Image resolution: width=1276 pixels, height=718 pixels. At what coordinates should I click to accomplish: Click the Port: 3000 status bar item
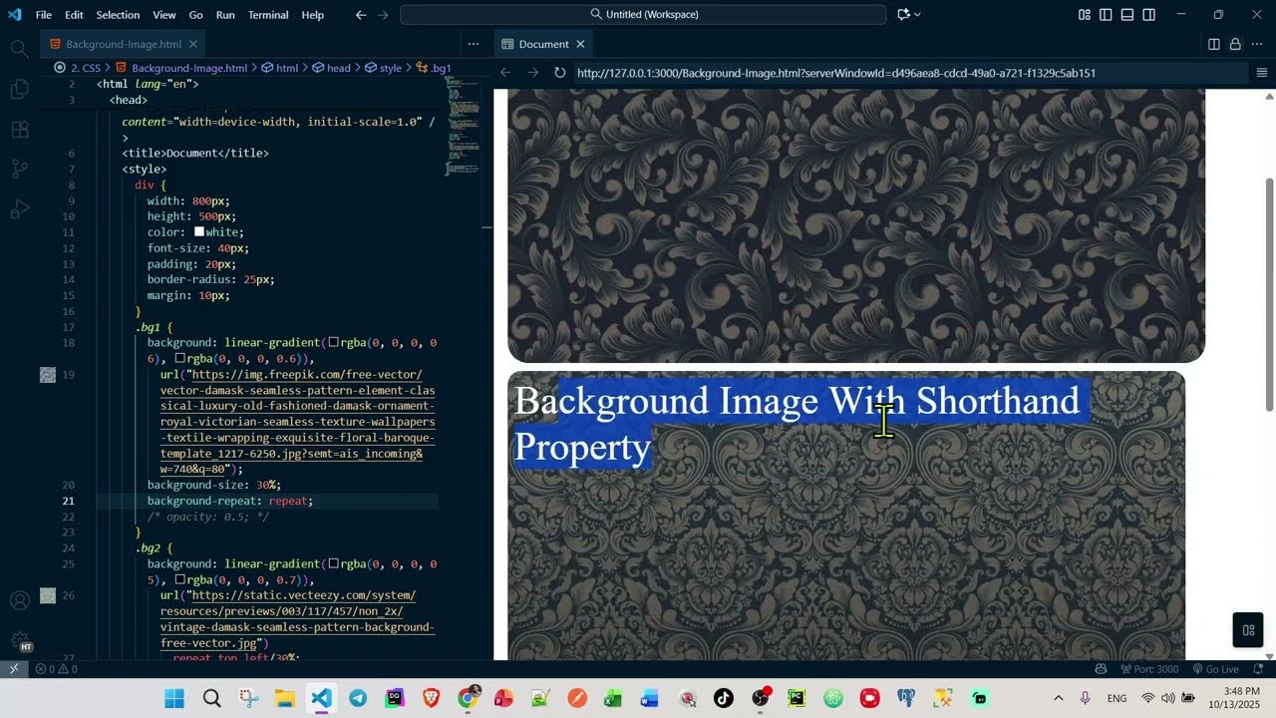(1148, 669)
